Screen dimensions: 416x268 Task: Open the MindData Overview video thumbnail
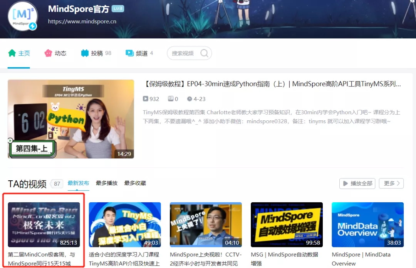[x=367, y=225]
